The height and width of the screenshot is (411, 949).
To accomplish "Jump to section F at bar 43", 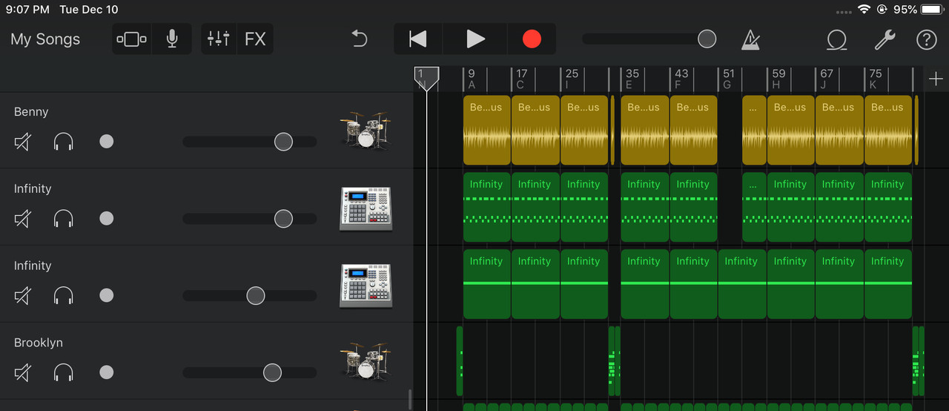I will point(681,79).
